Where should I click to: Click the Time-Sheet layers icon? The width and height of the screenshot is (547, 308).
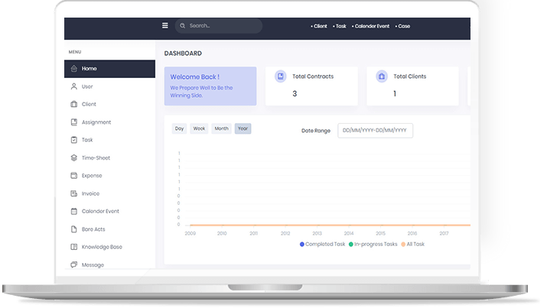[73, 157]
